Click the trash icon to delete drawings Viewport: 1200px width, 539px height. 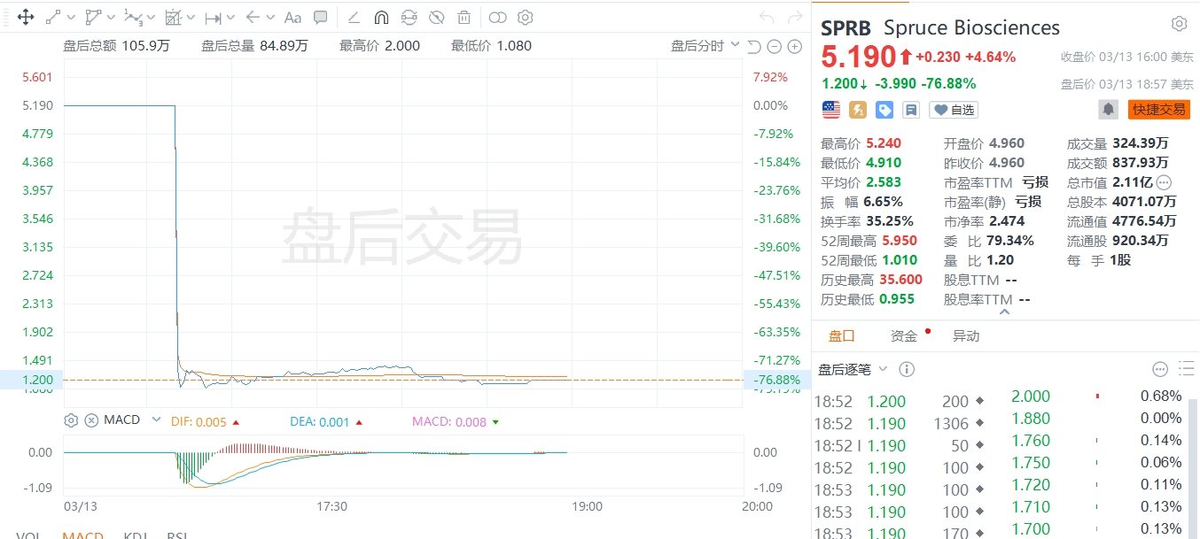tap(464, 17)
